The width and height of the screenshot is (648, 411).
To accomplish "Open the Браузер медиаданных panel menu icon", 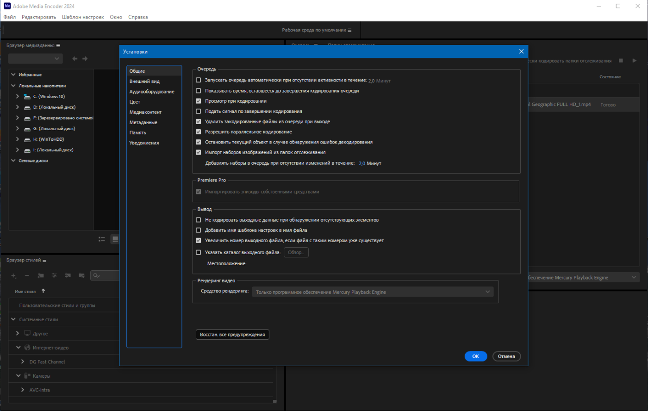I will [x=58, y=45].
